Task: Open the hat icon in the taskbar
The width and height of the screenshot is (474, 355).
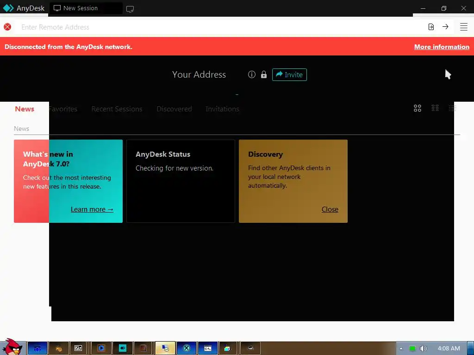Action: click(250, 348)
